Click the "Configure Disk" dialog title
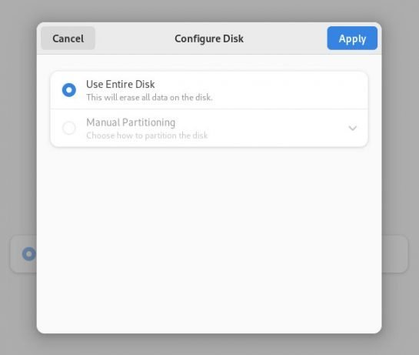419x355 pixels. pos(209,39)
